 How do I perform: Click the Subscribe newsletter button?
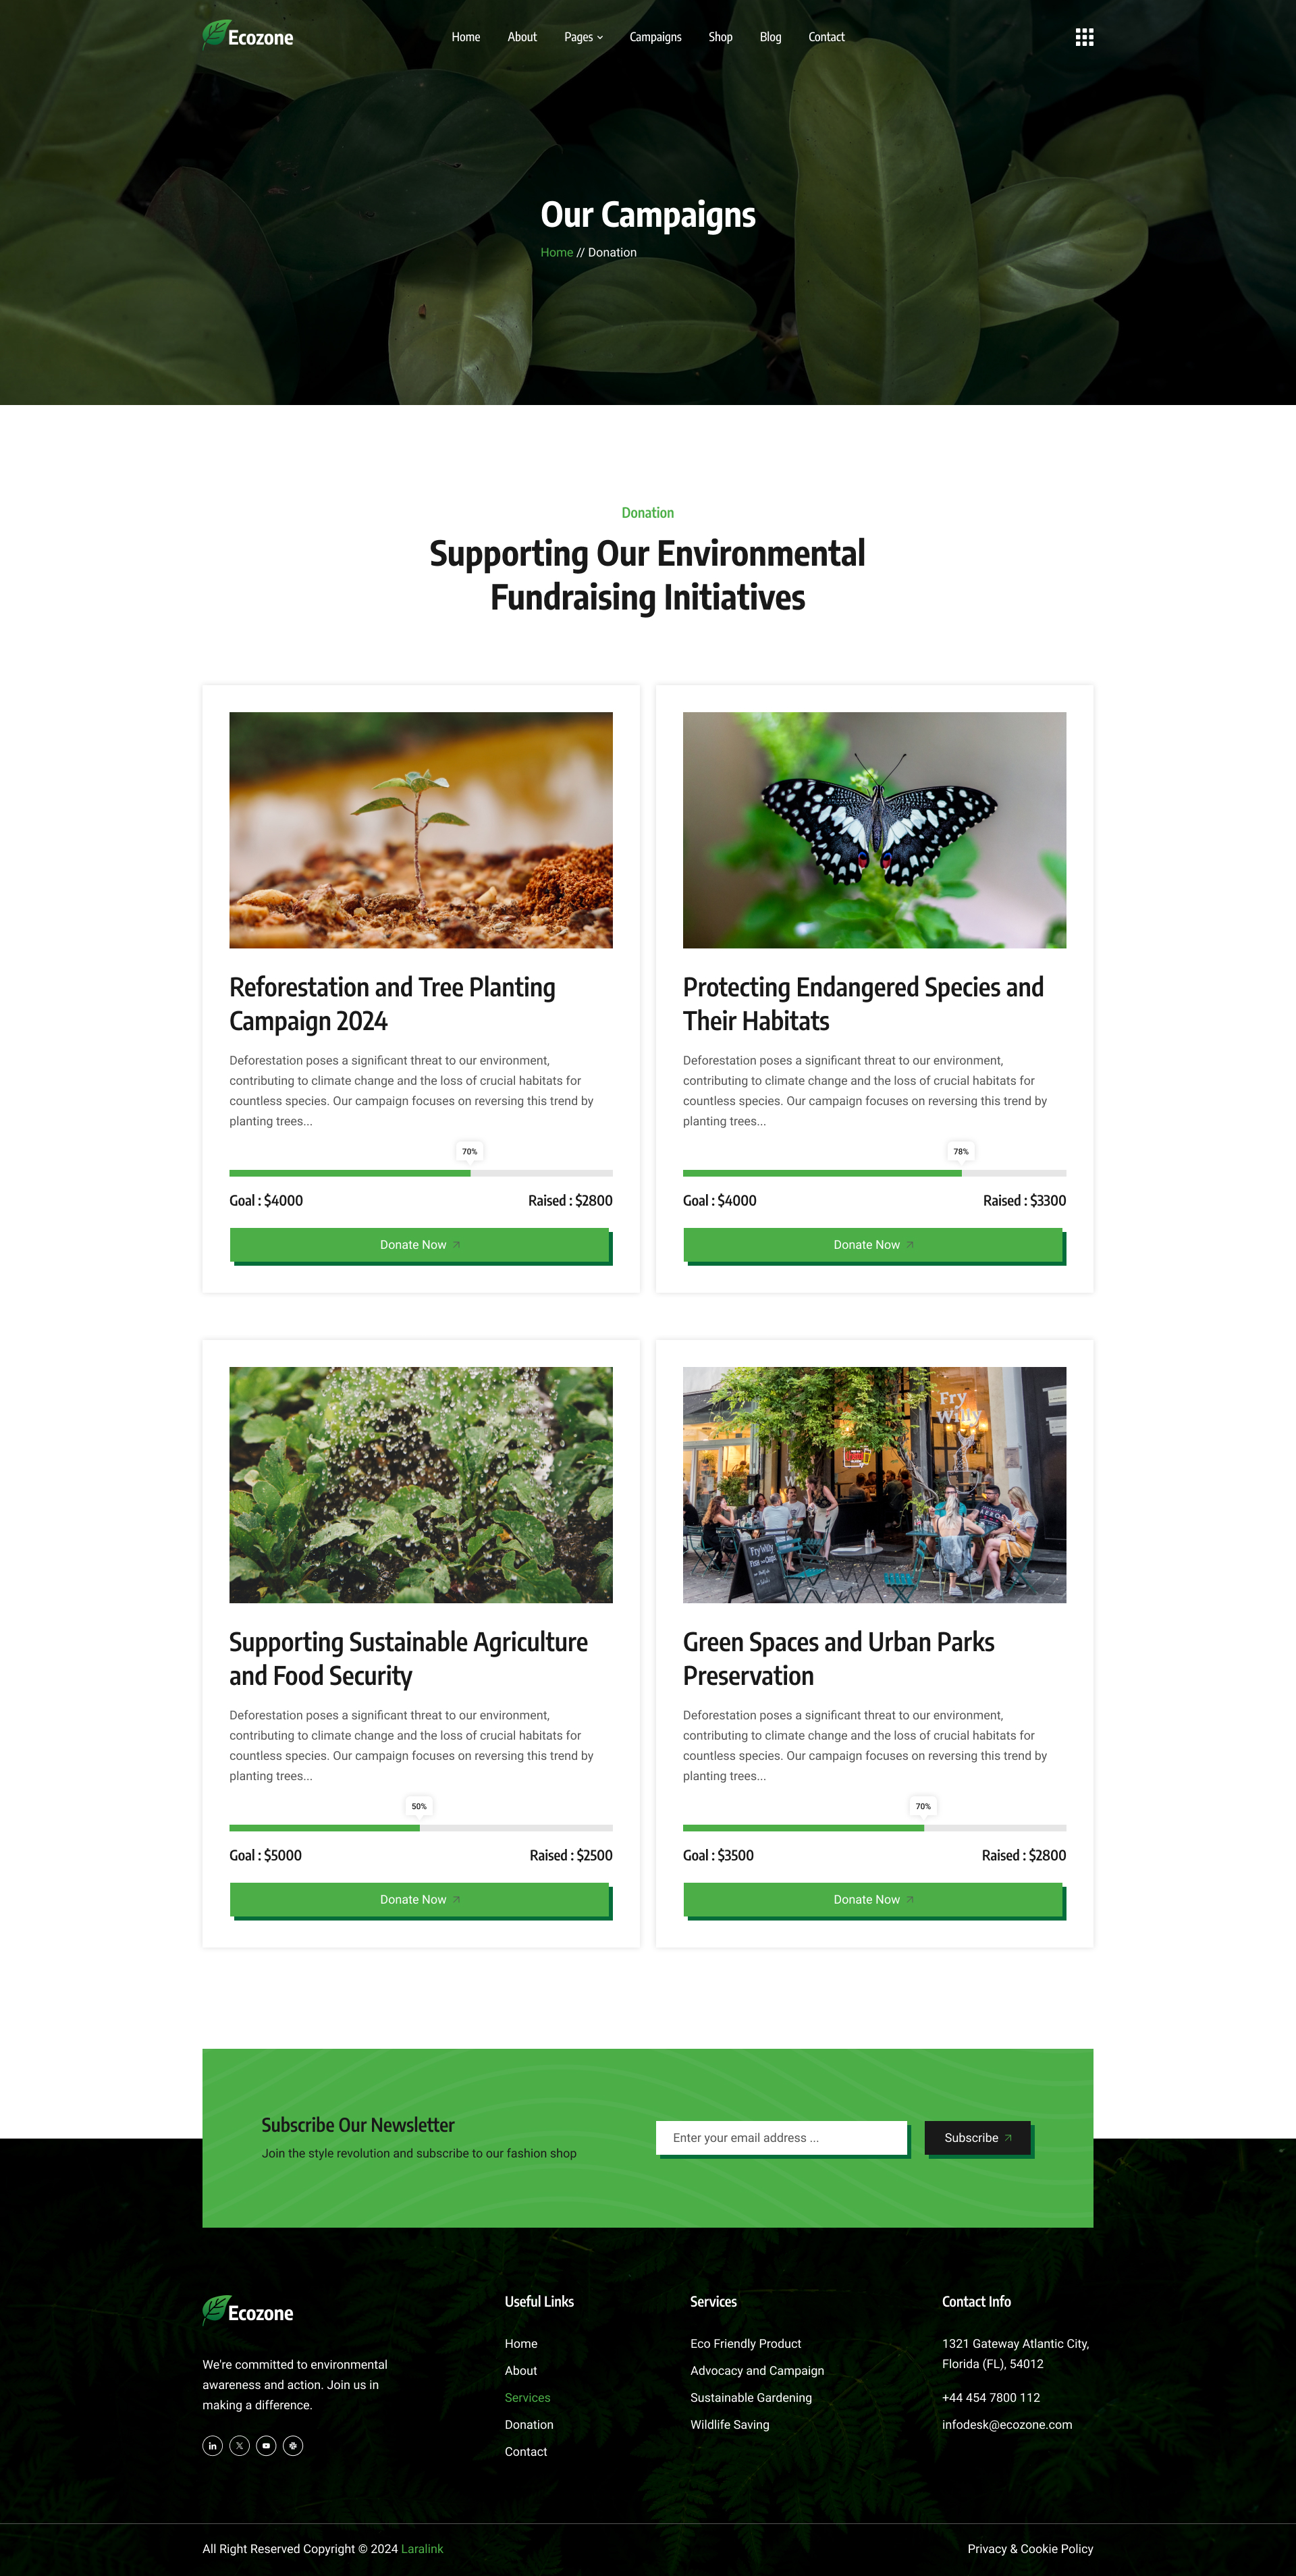coord(978,2138)
